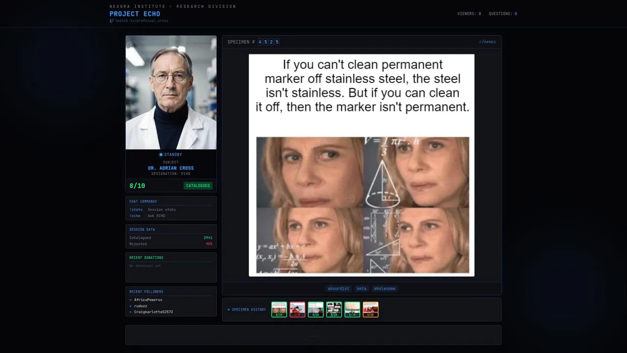Click follower name rudozz
627x353 pixels.
click(x=141, y=306)
